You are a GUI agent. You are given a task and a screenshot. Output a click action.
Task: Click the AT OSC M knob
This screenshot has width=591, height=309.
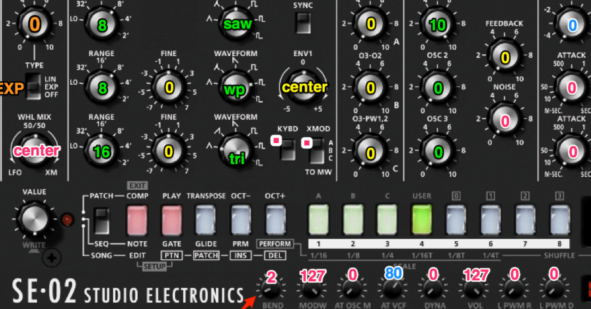[353, 290]
